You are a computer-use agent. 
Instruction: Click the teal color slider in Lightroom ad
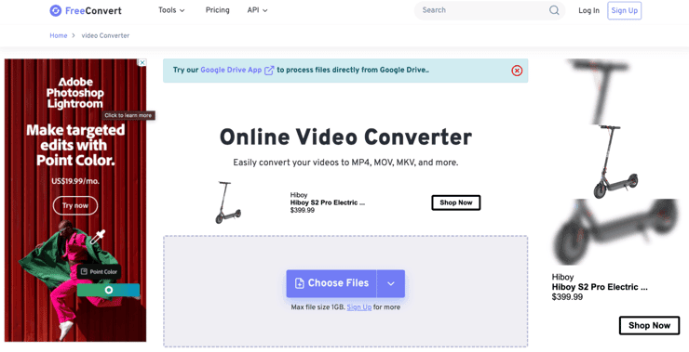click(x=109, y=290)
